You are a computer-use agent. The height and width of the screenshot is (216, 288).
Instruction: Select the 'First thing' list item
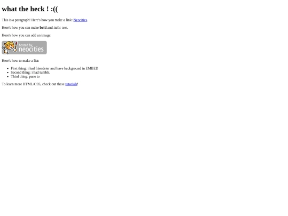pyautogui.click(x=54, y=68)
